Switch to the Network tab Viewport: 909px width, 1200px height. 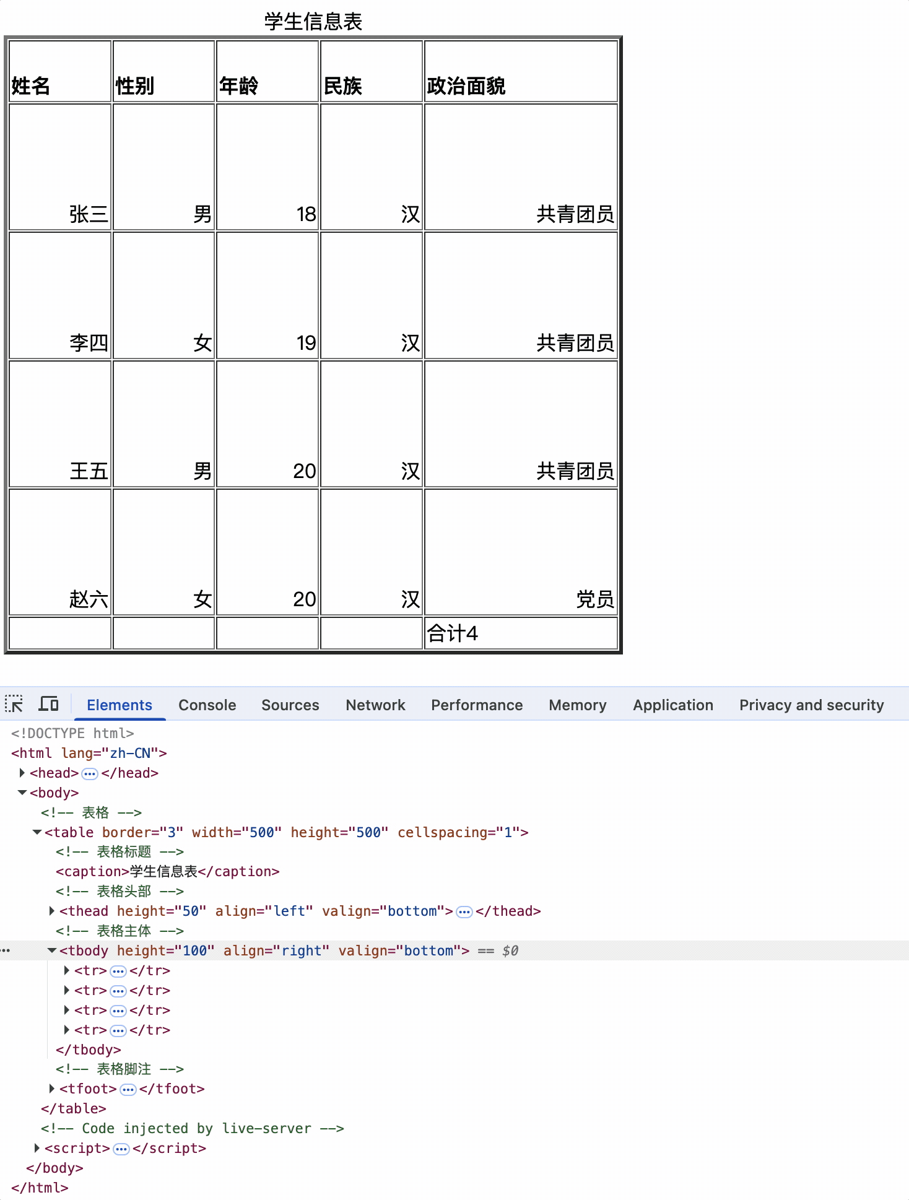[x=375, y=705]
